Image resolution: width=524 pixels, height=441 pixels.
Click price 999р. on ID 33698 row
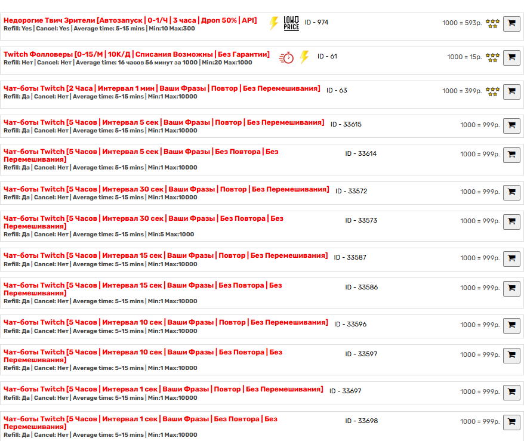point(480,422)
